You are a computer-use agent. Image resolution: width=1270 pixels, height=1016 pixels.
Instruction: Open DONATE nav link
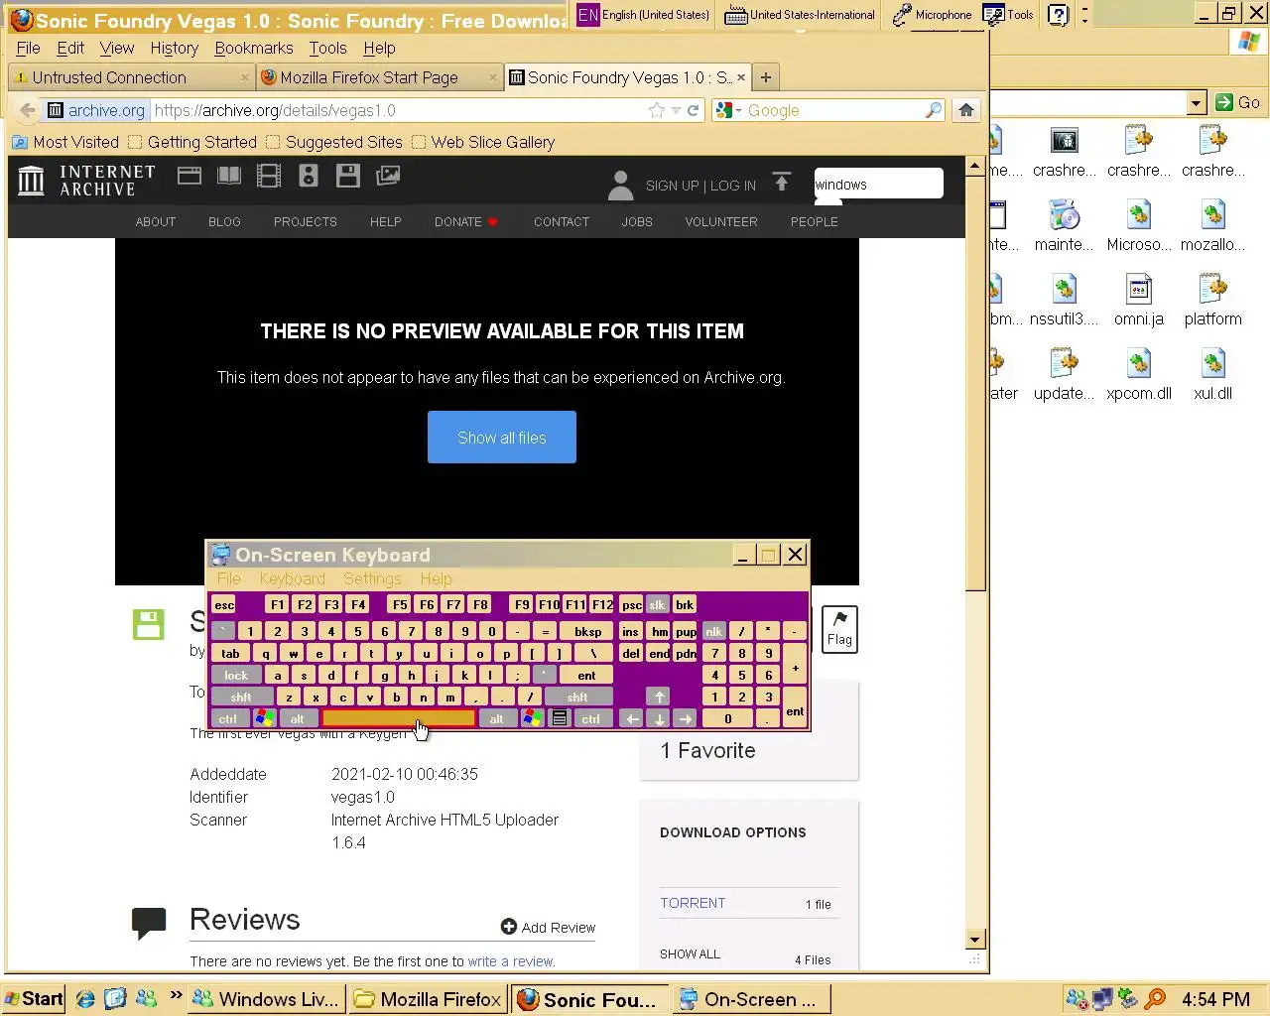click(466, 222)
